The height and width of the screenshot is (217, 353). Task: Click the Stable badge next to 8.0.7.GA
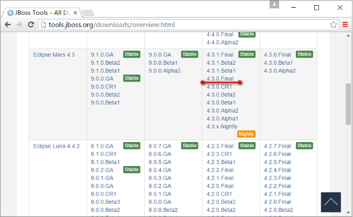(190, 146)
